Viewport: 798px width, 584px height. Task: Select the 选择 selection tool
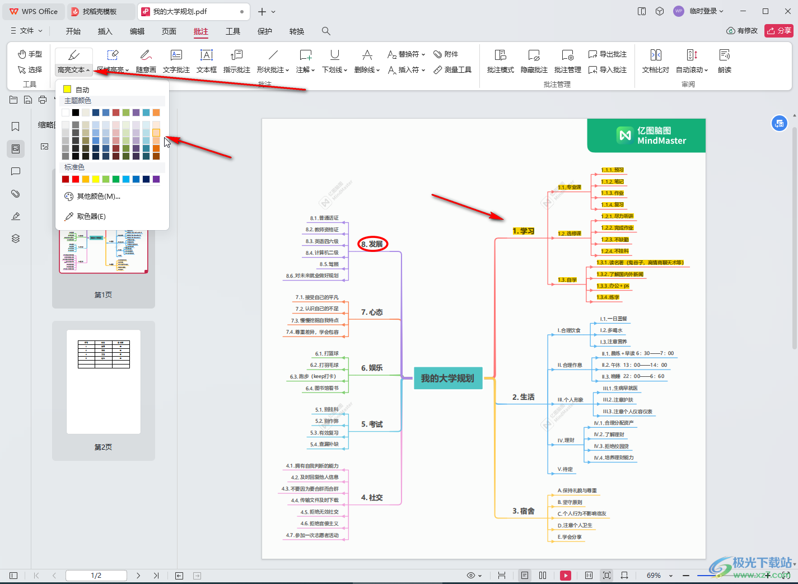pos(30,70)
